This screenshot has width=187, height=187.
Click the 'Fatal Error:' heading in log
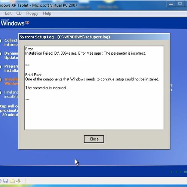[x=34, y=75]
